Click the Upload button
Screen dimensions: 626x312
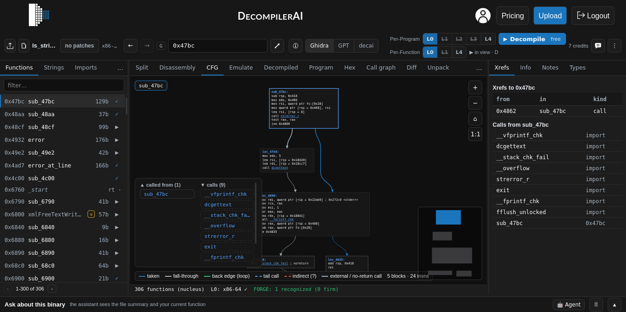[550, 16]
